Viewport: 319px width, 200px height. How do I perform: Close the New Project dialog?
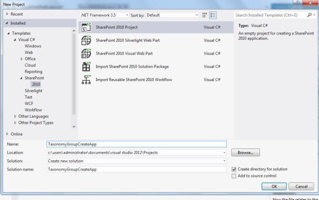(310, 3)
